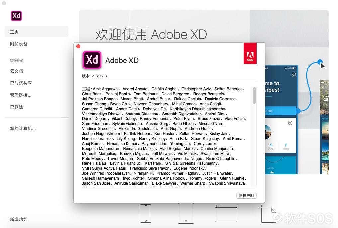Click the Adobe XD title in the dialog

tap(122, 60)
